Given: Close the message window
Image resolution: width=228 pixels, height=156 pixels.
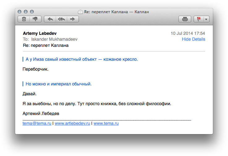Looking at the screenshot, I should 19,12.
